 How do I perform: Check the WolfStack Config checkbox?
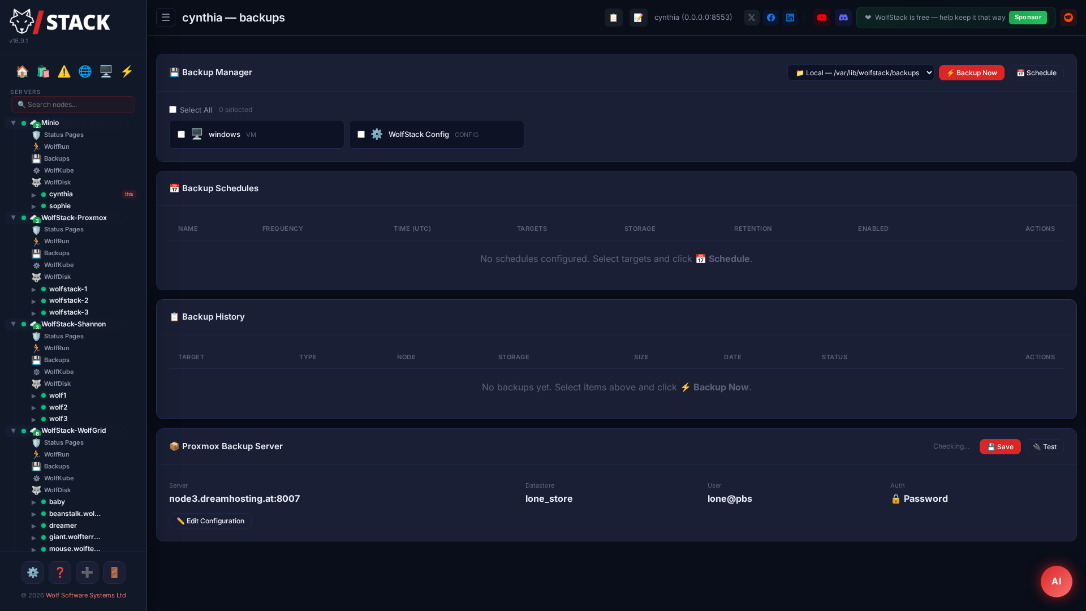click(361, 135)
